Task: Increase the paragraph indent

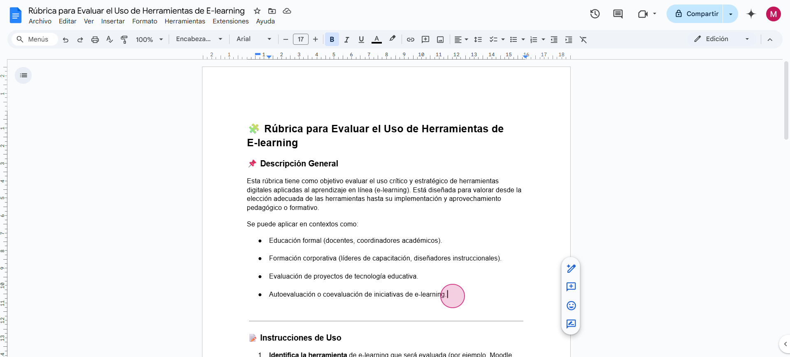Action: (569, 39)
